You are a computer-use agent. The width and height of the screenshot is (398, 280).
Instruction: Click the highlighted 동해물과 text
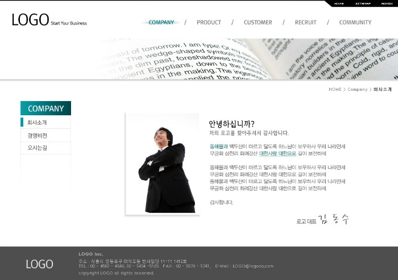219,147
